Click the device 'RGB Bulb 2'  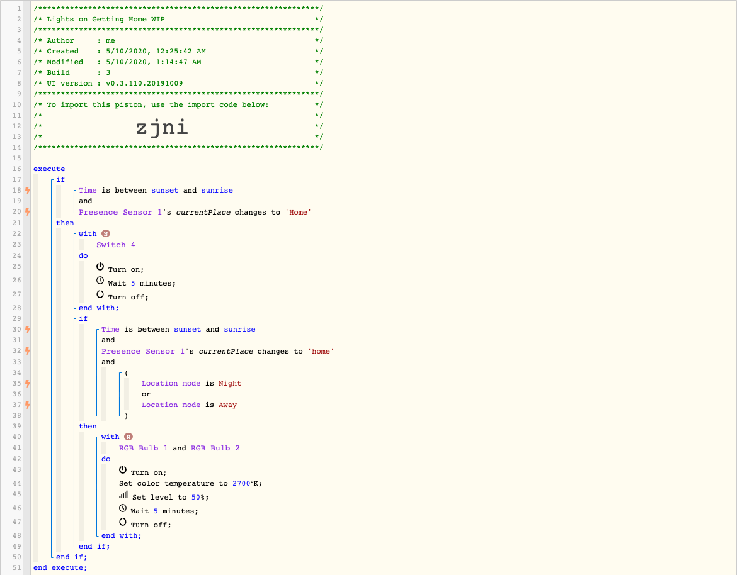pyautogui.click(x=215, y=448)
